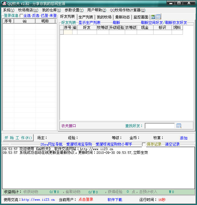Screen dimensions: 197x205
Task: Tick the checkbox before 全选
Action: [x=21, y=16]
